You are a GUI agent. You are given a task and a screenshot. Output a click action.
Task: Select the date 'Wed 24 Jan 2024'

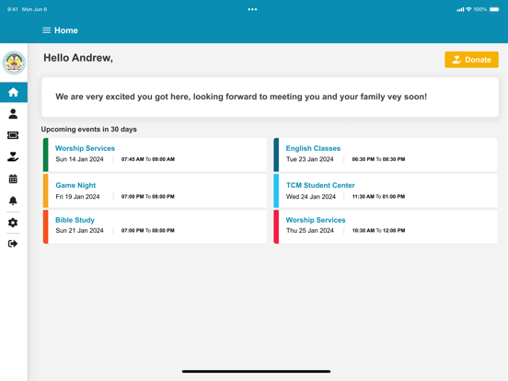tap(311, 197)
